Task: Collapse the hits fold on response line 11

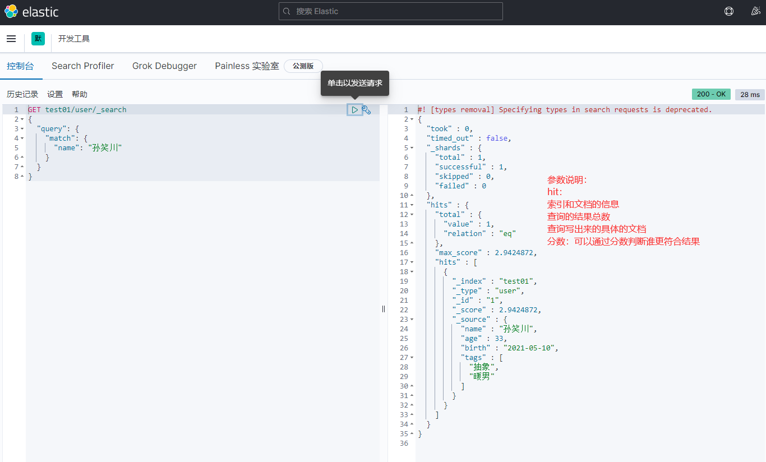Action: click(412, 205)
